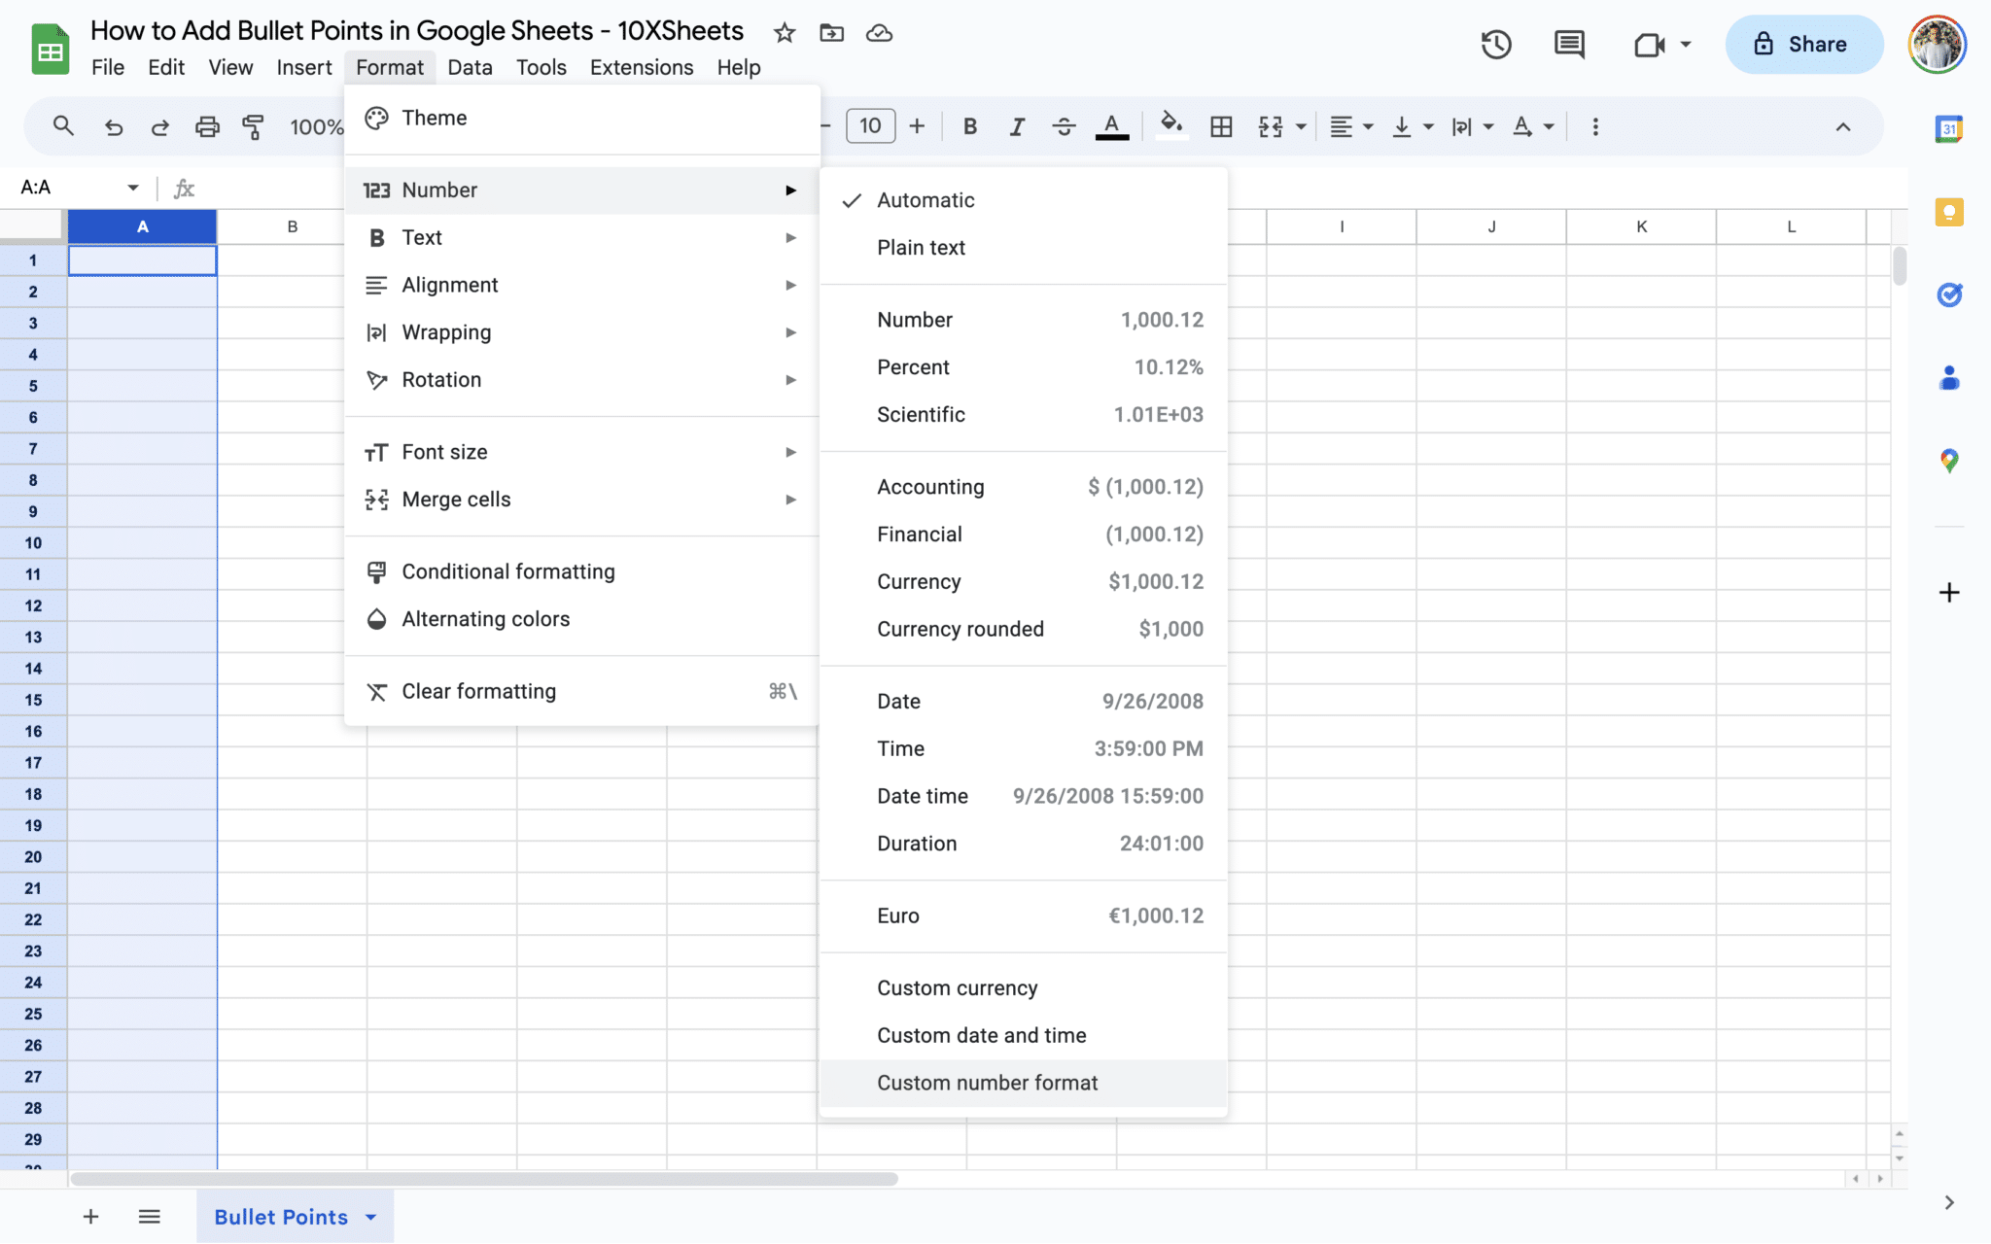Redo the last action
Image resolution: width=1991 pixels, height=1244 pixels.
click(x=160, y=126)
